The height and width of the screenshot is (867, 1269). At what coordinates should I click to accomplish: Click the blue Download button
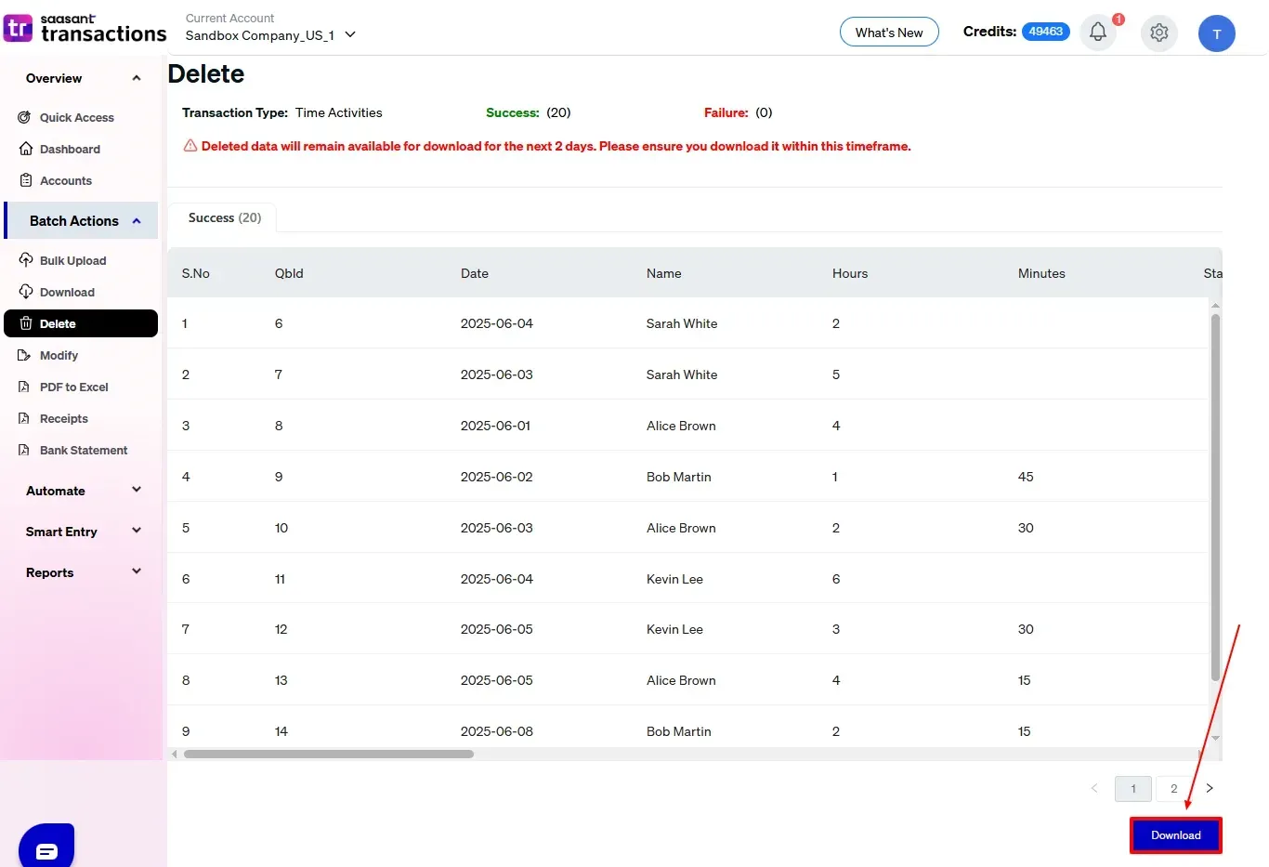point(1175,834)
